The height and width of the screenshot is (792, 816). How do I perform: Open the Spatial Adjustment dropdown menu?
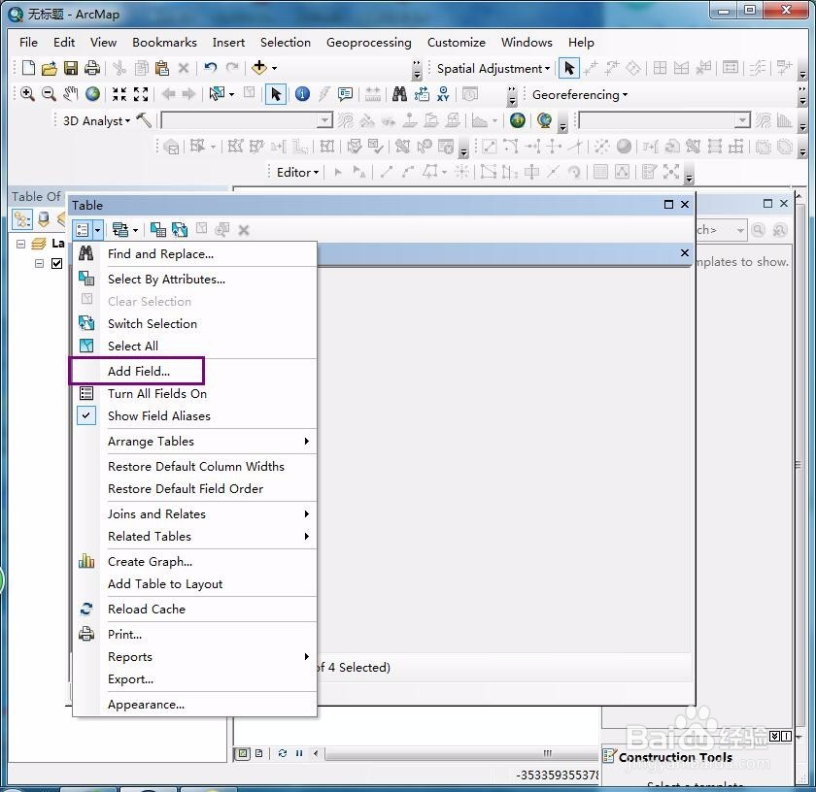coord(493,69)
